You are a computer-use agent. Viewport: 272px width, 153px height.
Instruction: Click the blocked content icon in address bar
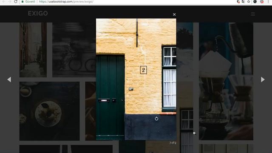238,2
